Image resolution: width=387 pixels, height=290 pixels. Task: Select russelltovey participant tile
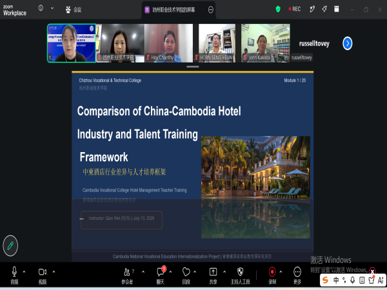314,43
